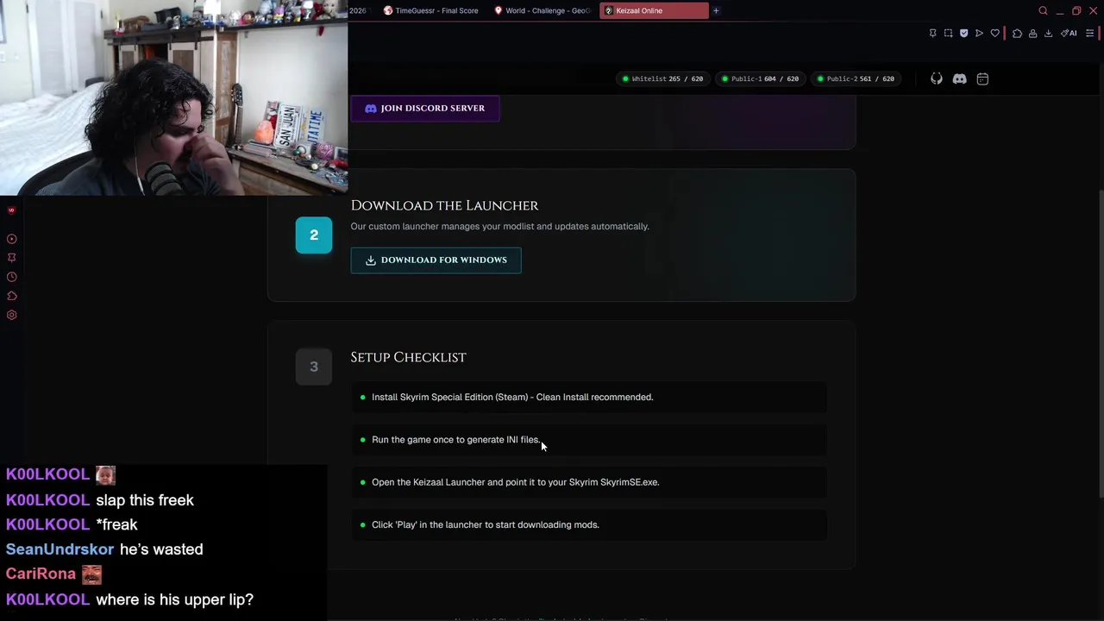
Task: Open the Discord icon in the page header
Action: click(x=959, y=78)
